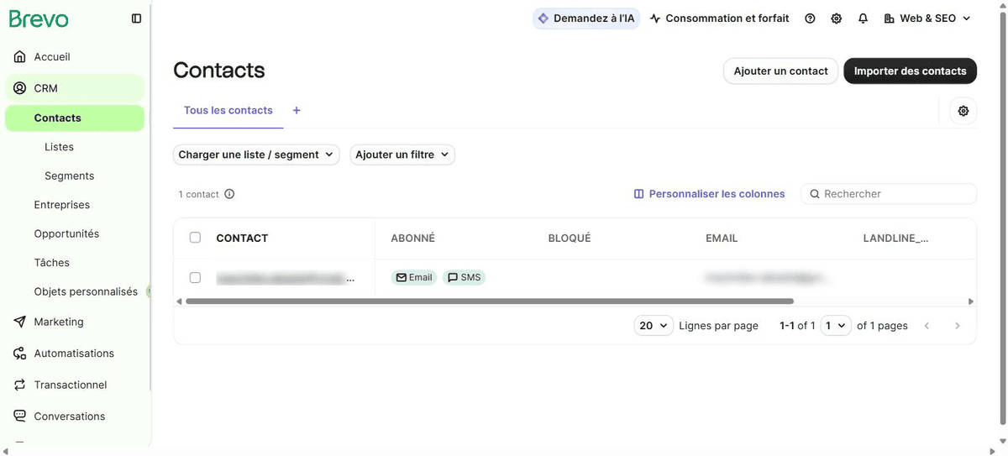Change lines per page dropdown showing 20
This screenshot has height=456, width=1008.
click(x=654, y=326)
